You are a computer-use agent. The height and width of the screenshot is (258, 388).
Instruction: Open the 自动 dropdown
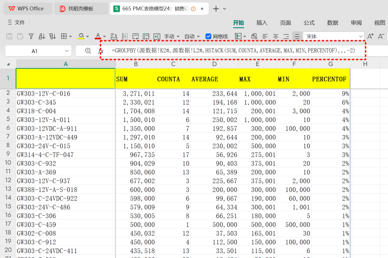click(x=192, y=37)
